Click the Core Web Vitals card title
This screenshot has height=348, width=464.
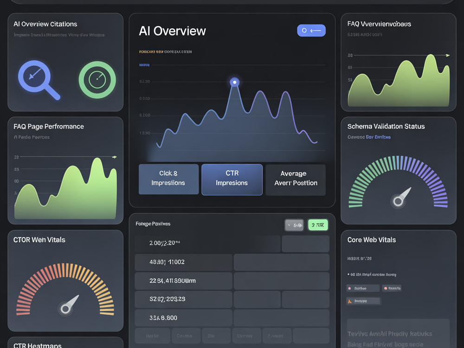(x=372, y=240)
